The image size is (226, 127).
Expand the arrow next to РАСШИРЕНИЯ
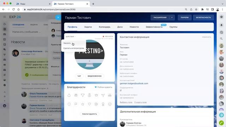tap(172, 17)
